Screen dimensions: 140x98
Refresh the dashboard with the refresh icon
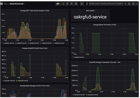pos(133,4)
